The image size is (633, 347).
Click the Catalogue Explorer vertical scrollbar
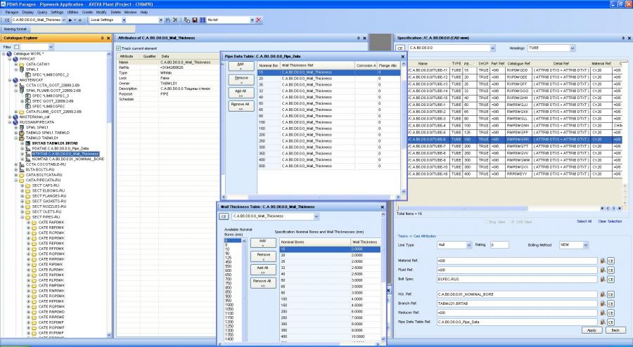(x=109, y=195)
